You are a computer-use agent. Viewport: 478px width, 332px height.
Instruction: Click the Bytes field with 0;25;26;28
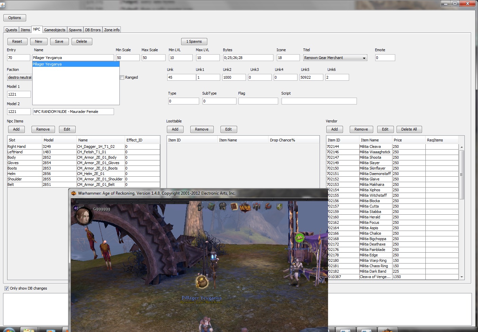point(248,58)
